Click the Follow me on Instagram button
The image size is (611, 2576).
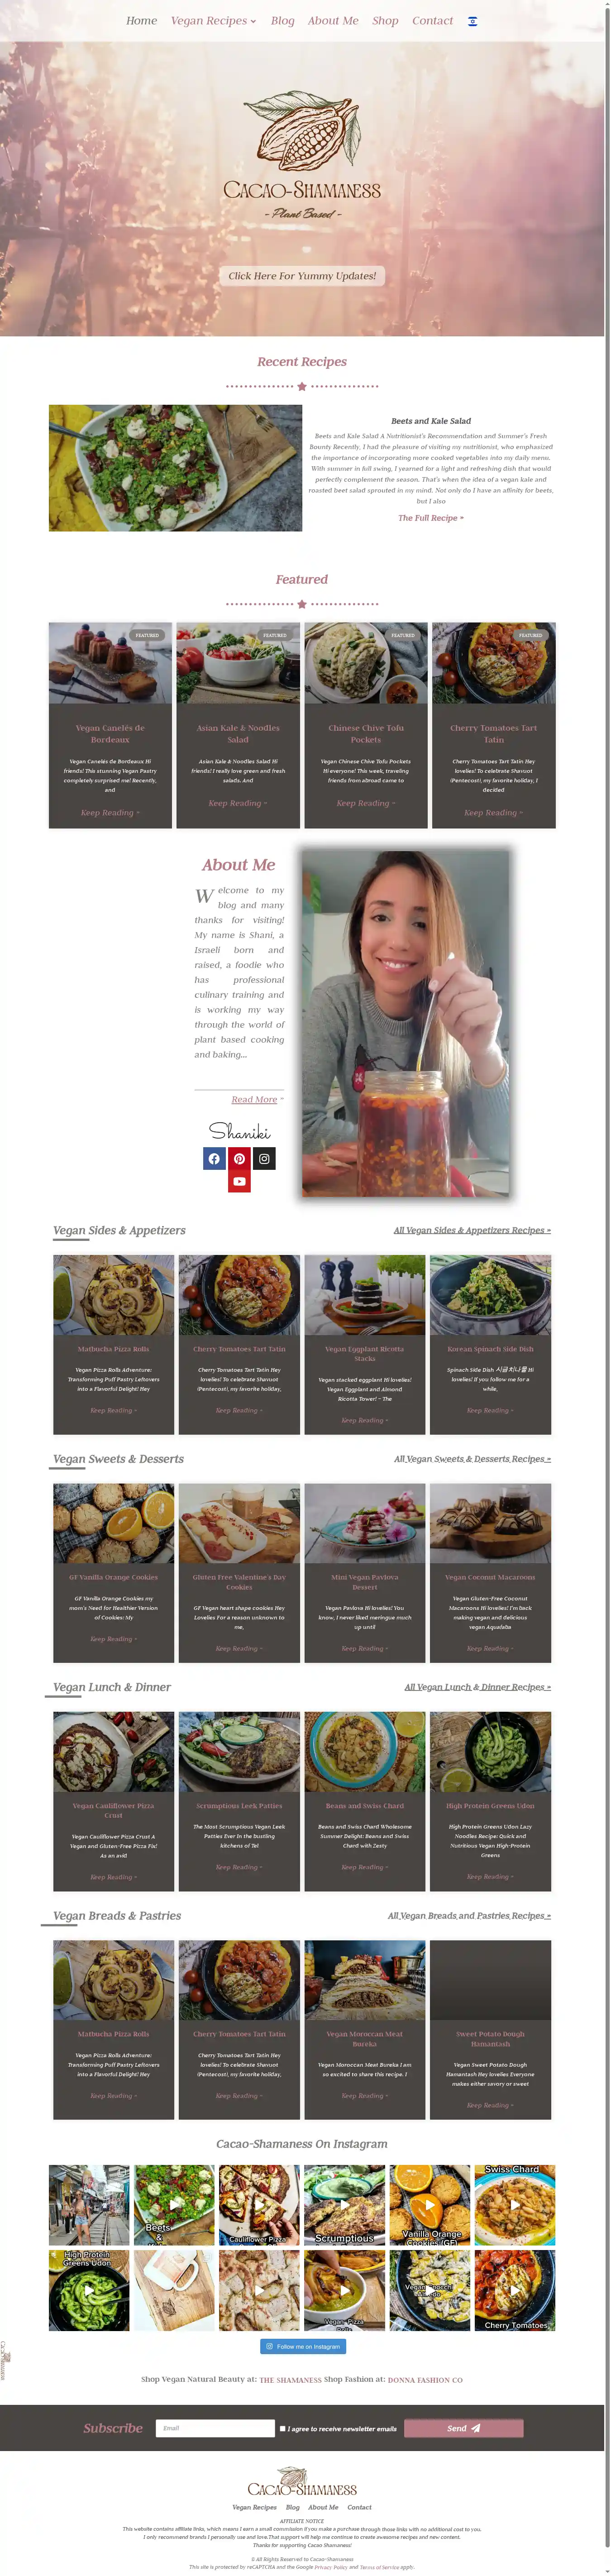(303, 2346)
